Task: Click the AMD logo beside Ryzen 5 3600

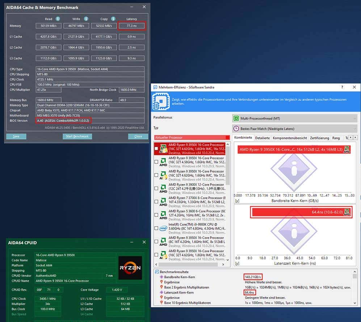Action: point(163,215)
